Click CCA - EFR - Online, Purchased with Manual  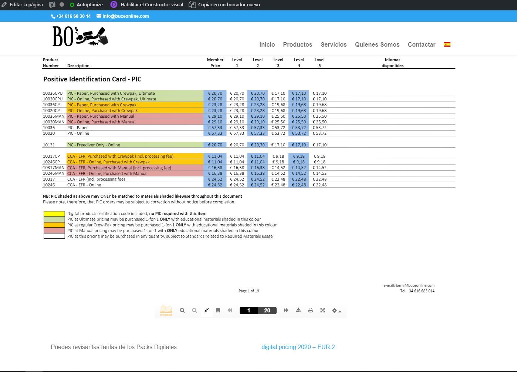pos(107,173)
